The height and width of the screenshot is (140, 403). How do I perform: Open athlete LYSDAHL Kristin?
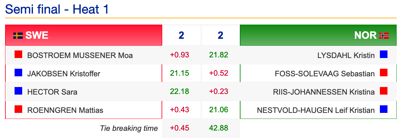point(346,55)
